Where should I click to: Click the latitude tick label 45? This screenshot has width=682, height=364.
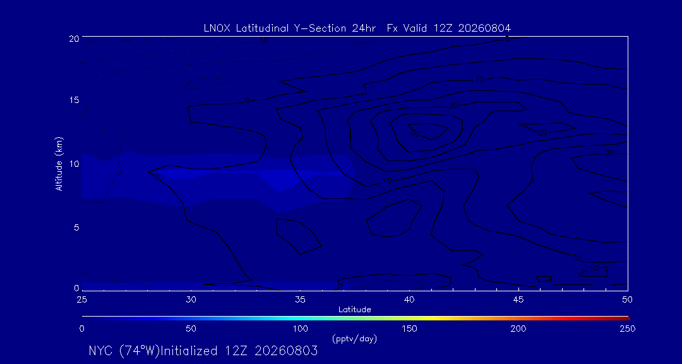[518, 300]
